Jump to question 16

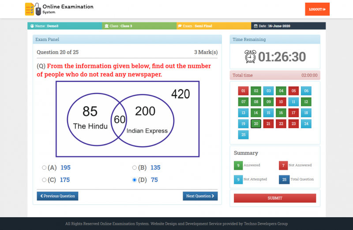point(281,113)
